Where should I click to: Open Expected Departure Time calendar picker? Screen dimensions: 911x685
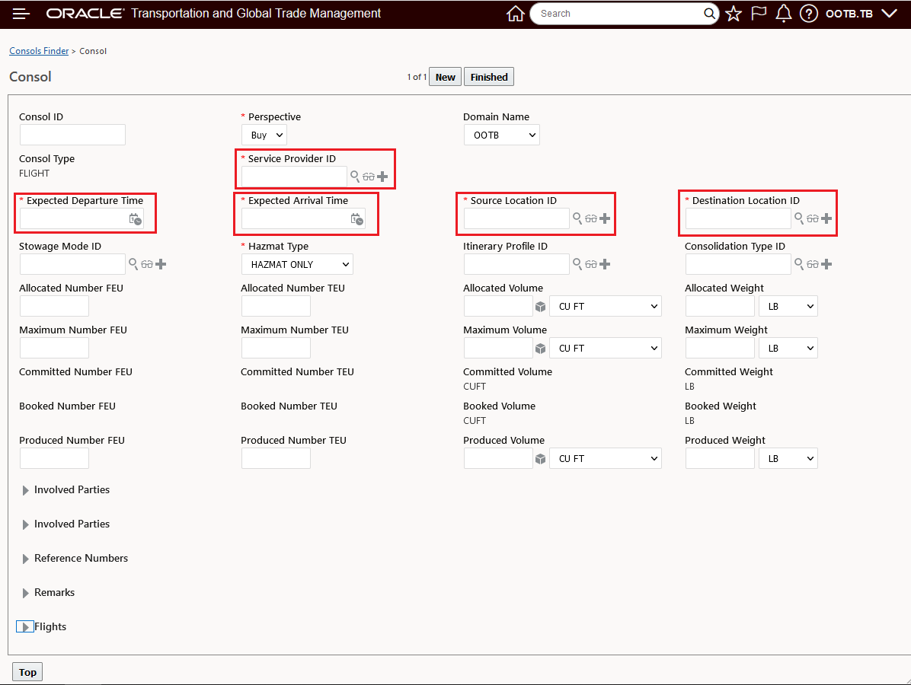135,219
